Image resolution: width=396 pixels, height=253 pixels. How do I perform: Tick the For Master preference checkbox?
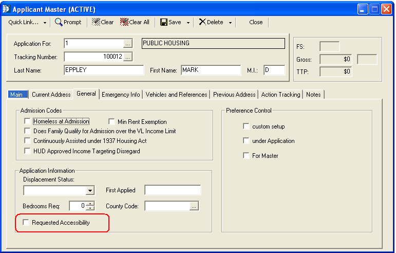(x=247, y=156)
